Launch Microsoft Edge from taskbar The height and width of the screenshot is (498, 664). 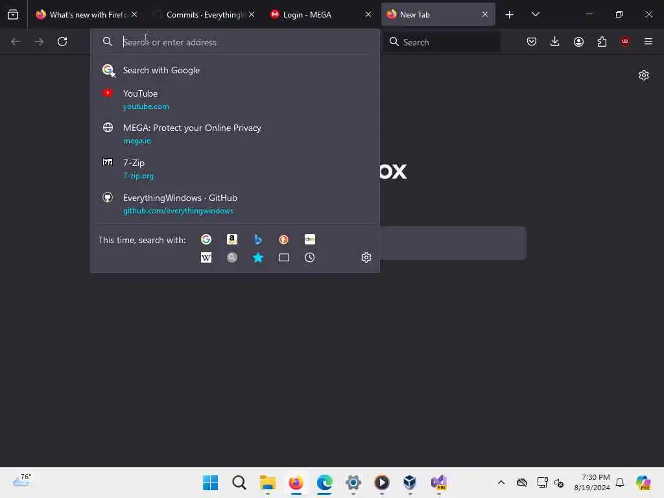click(324, 482)
